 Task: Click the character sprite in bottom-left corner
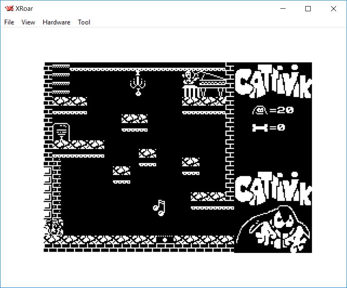coord(54,227)
